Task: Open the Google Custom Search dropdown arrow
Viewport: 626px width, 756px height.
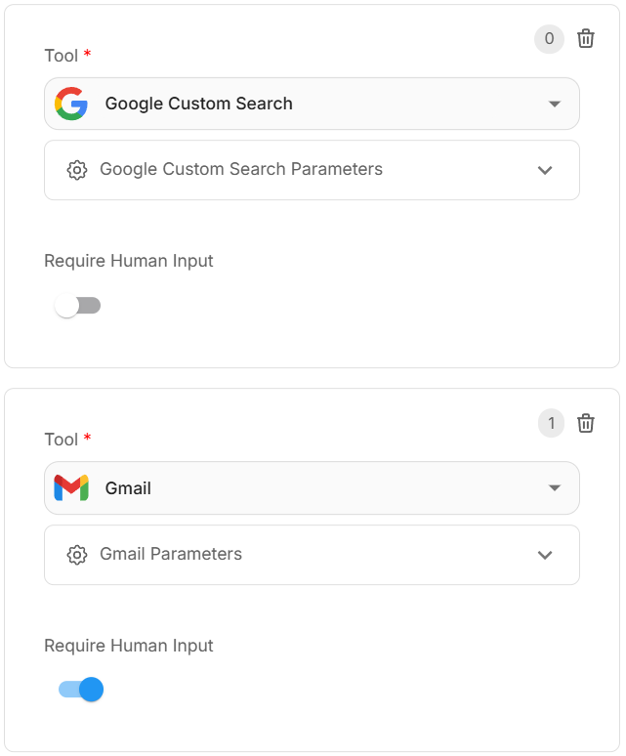Action: coord(555,104)
